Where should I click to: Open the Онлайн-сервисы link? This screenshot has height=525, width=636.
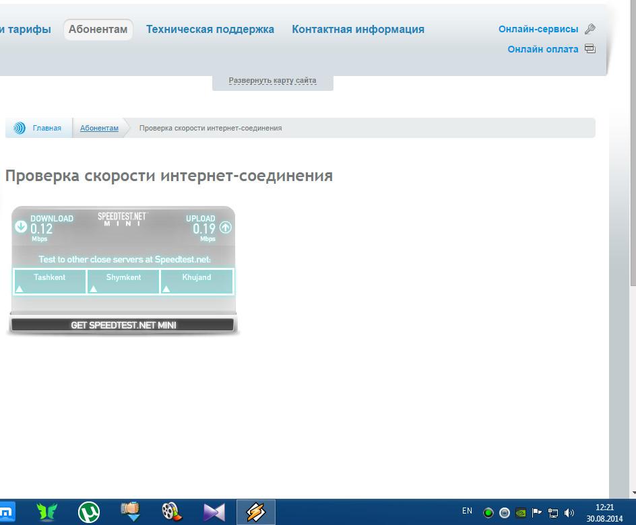[538, 29]
